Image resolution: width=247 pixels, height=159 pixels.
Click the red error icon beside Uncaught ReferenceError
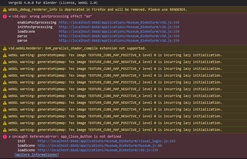click(x=5, y=136)
